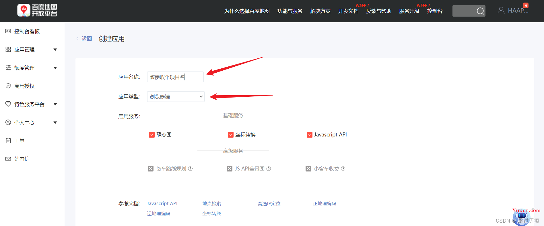The height and width of the screenshot is (226, 544).
Task: Click the 特色服务平台 icon
Action: click(8, 104)
